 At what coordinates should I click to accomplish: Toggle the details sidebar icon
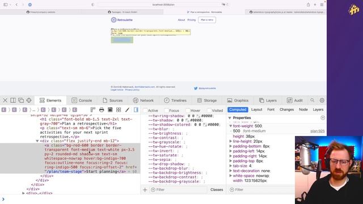(x=136, y=109)
